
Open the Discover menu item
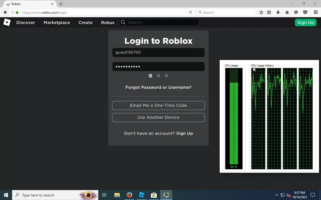point(26,22)
